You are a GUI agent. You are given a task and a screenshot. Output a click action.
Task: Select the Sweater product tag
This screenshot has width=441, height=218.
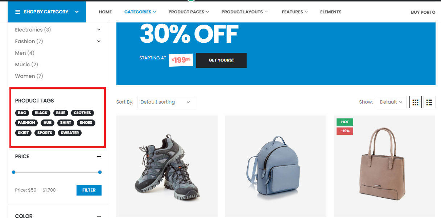pyautogui.click(x=70, y=133)
